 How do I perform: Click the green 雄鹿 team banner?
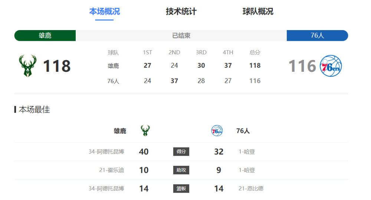[45, 36]
